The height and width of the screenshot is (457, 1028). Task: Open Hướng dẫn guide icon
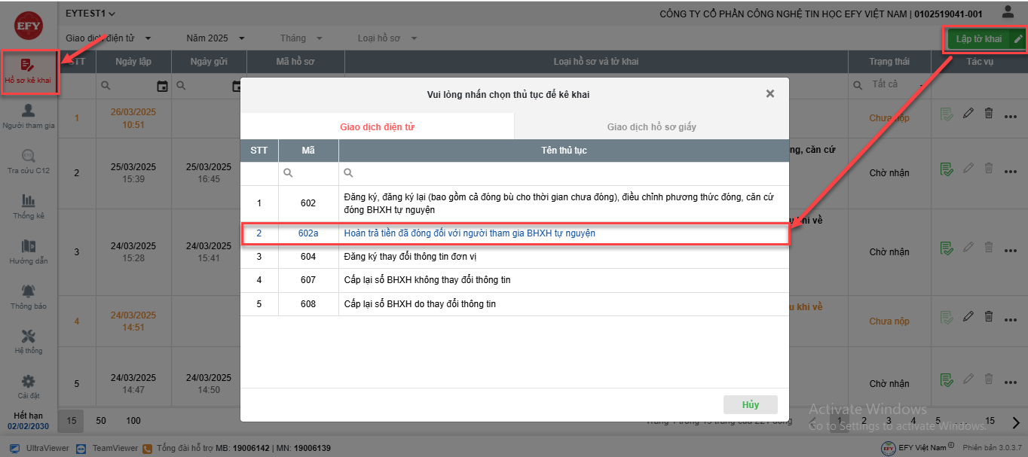coord(29,251)
